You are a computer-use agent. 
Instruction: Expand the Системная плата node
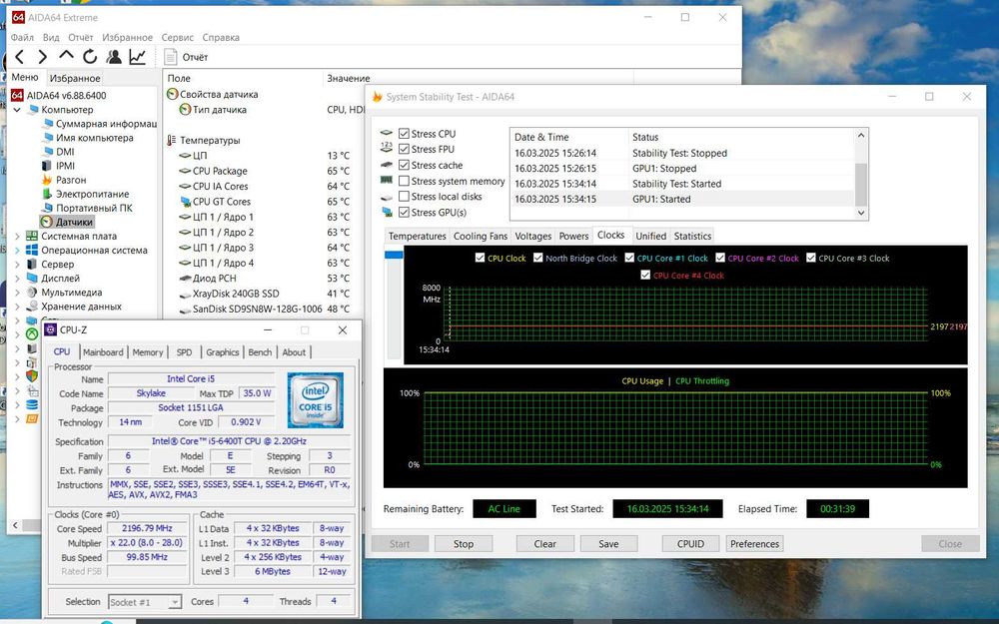tap(17, 236)
